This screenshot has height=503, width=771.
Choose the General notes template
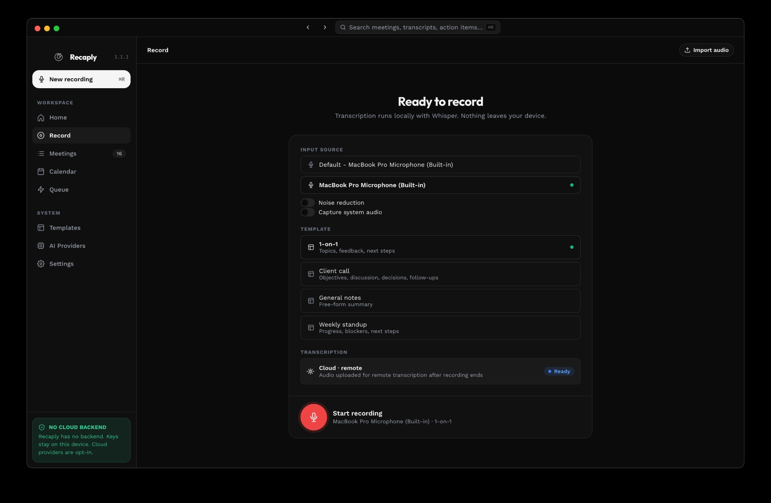pos(440,301)
